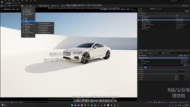
Task: Switch to the World Settings tab
Action: [x=166, y=53]
